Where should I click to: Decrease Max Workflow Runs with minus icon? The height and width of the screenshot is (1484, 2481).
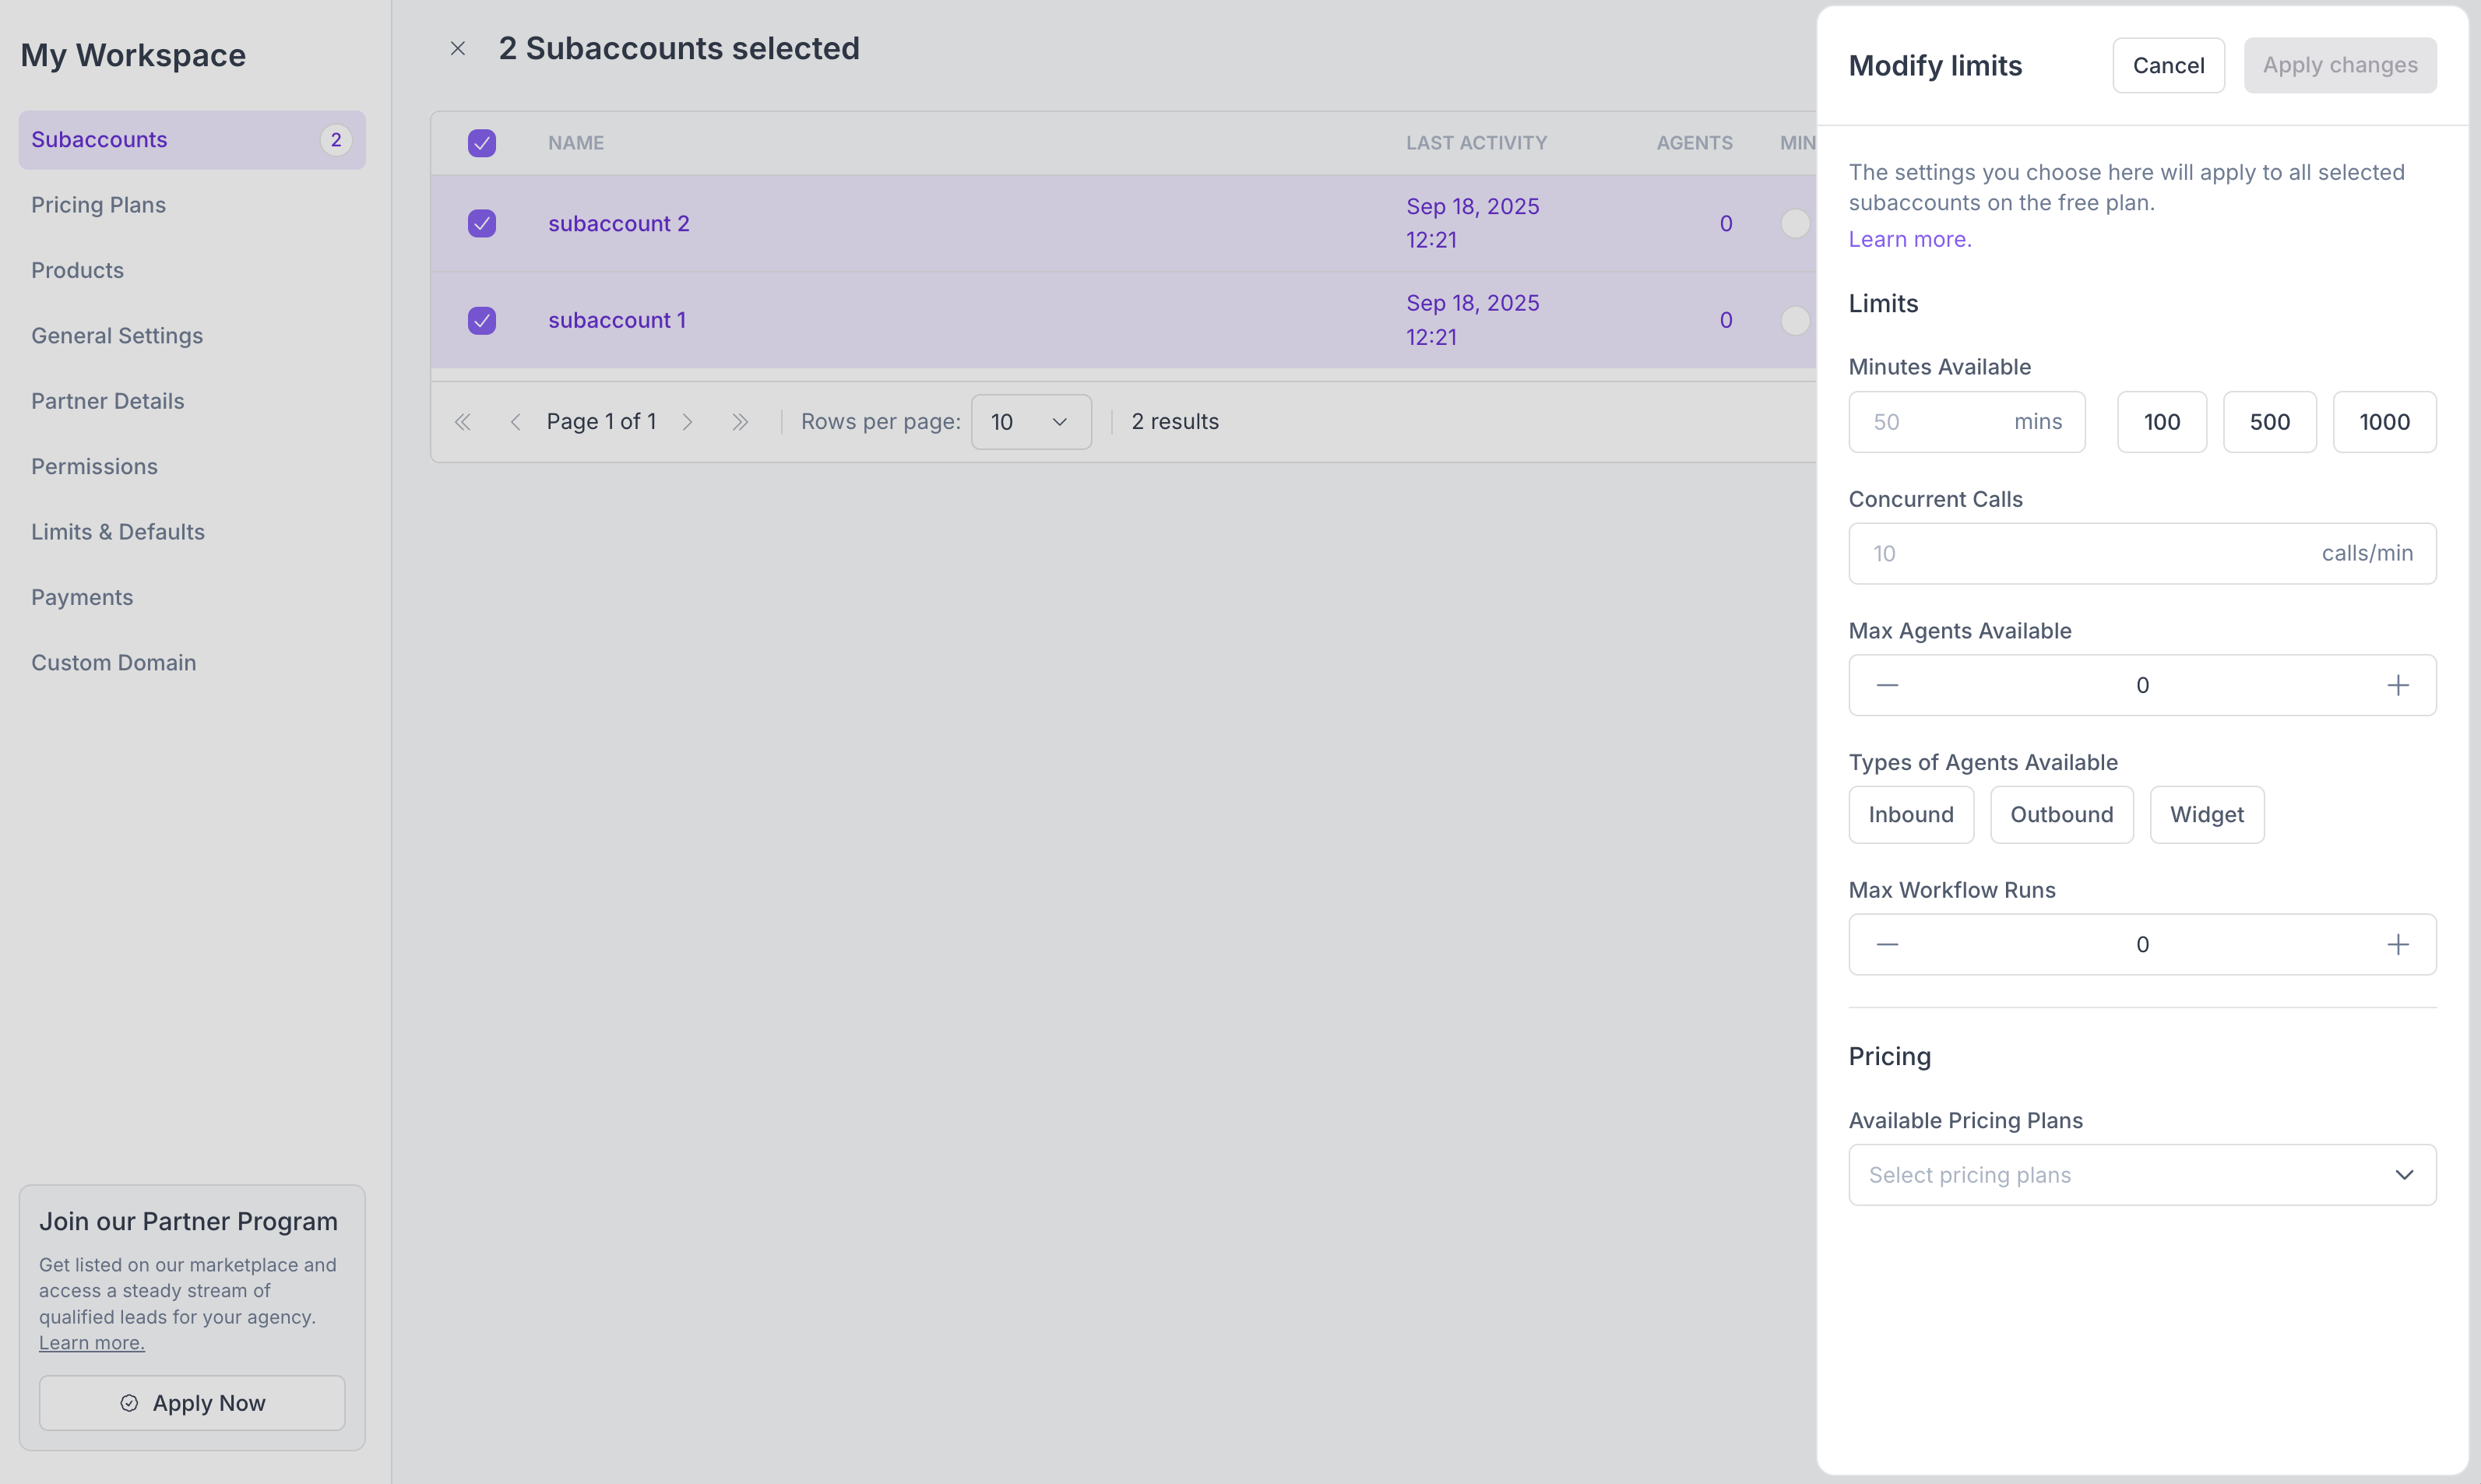(x=1887, y=944)
